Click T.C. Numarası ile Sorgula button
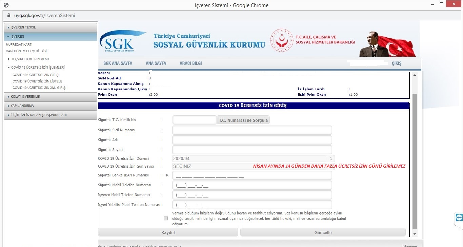The width and height of the screenshot is (463, 247). (243, 120)
